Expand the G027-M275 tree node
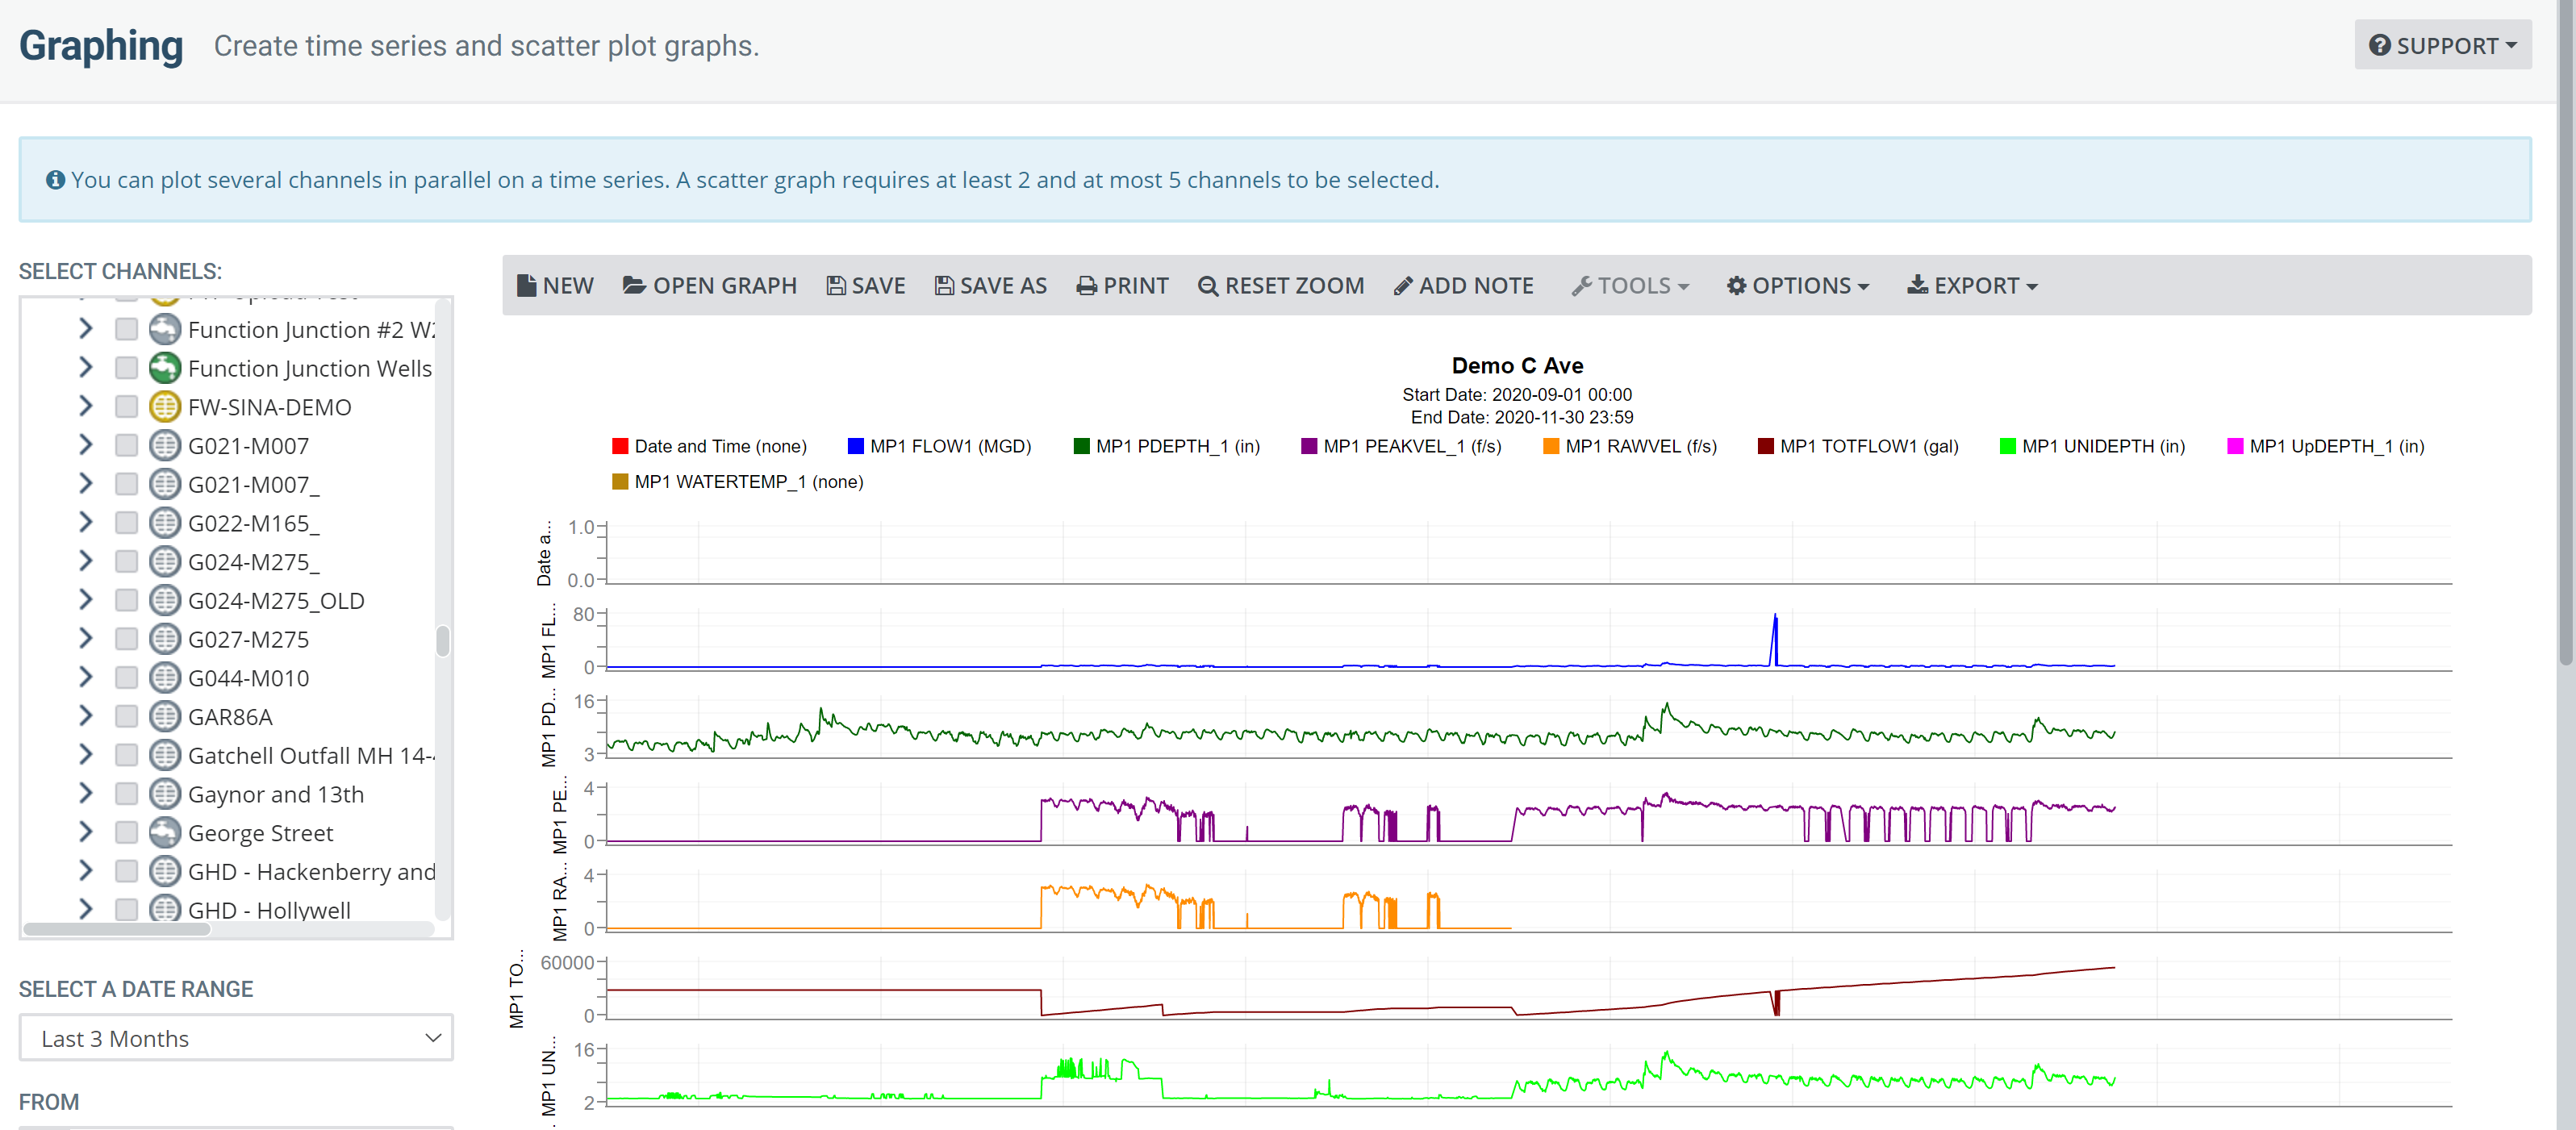Viewport: 2576px width, 1130px height. [86, 639]
